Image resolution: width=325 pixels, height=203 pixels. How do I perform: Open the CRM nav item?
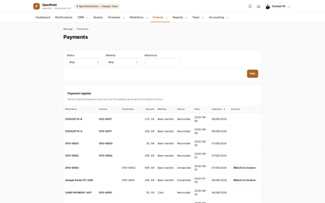tap(81, 17)
